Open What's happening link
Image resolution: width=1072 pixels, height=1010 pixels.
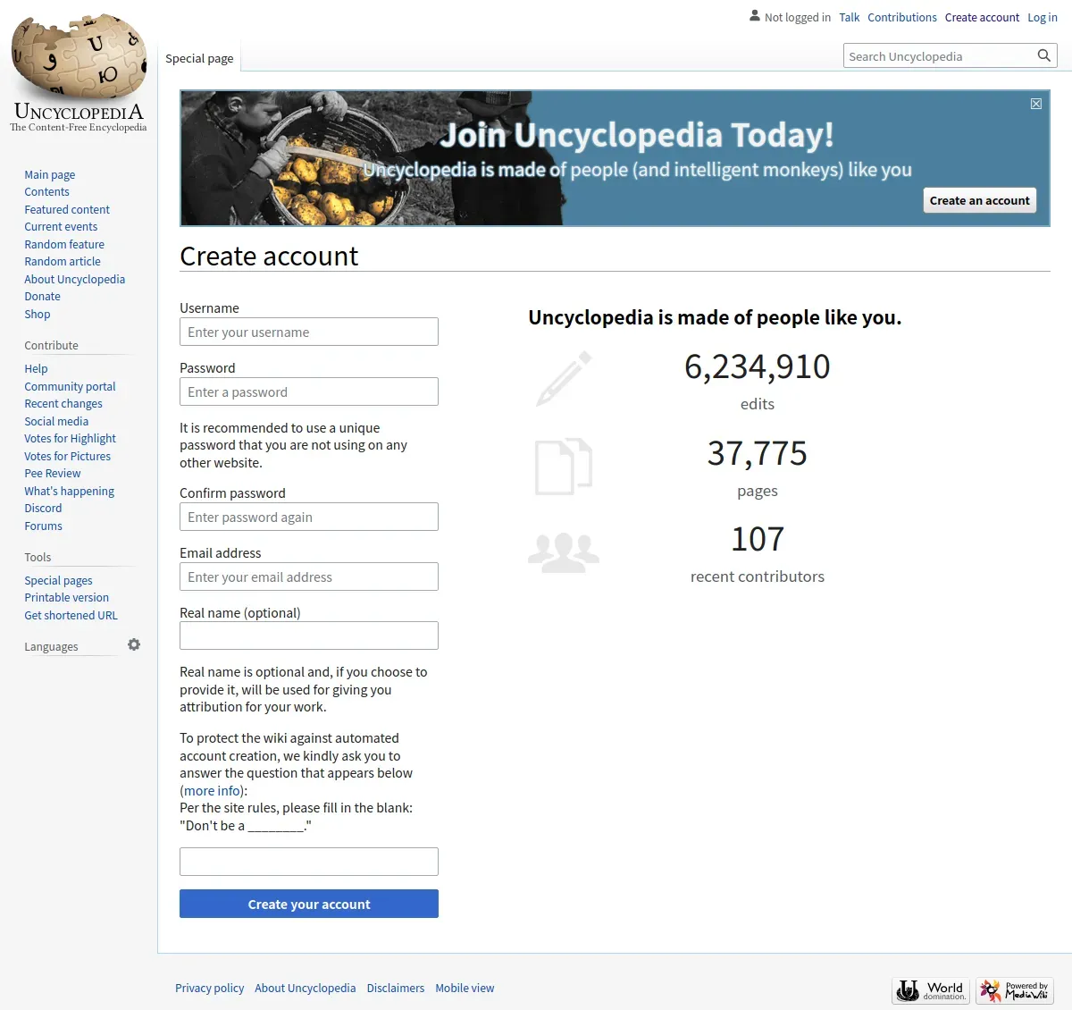[70, 491]
